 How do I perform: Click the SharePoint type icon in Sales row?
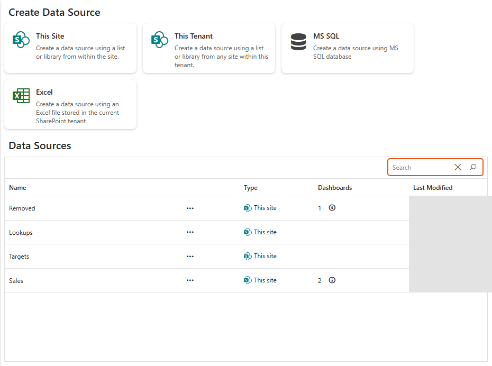[248, 280]
